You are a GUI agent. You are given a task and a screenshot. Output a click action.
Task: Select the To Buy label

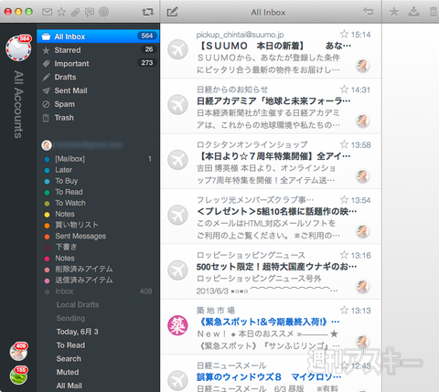pos(98,181)
